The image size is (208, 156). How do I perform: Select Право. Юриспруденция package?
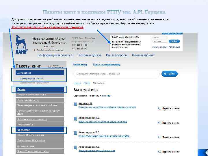40,135
